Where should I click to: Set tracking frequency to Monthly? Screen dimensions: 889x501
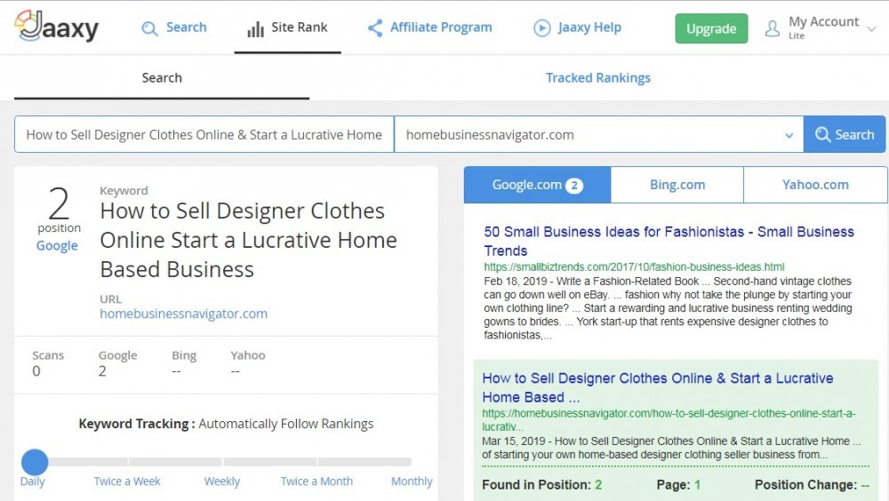[x=412, y=481]
